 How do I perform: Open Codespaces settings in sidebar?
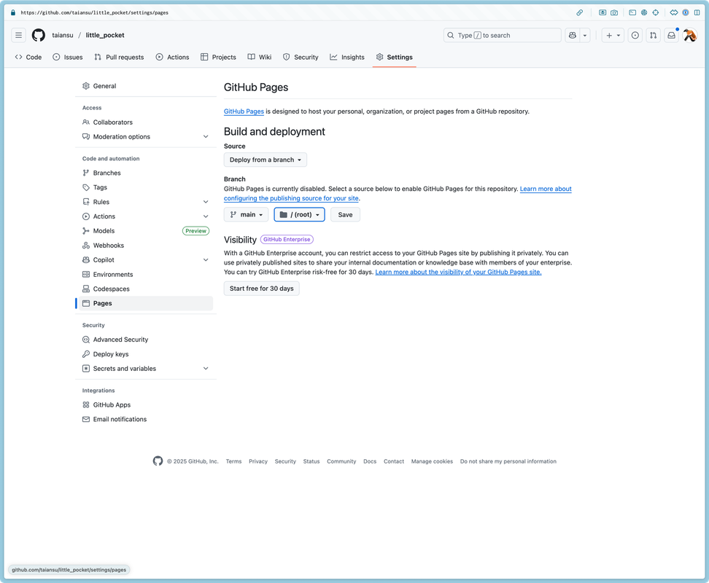pos(144,289)
